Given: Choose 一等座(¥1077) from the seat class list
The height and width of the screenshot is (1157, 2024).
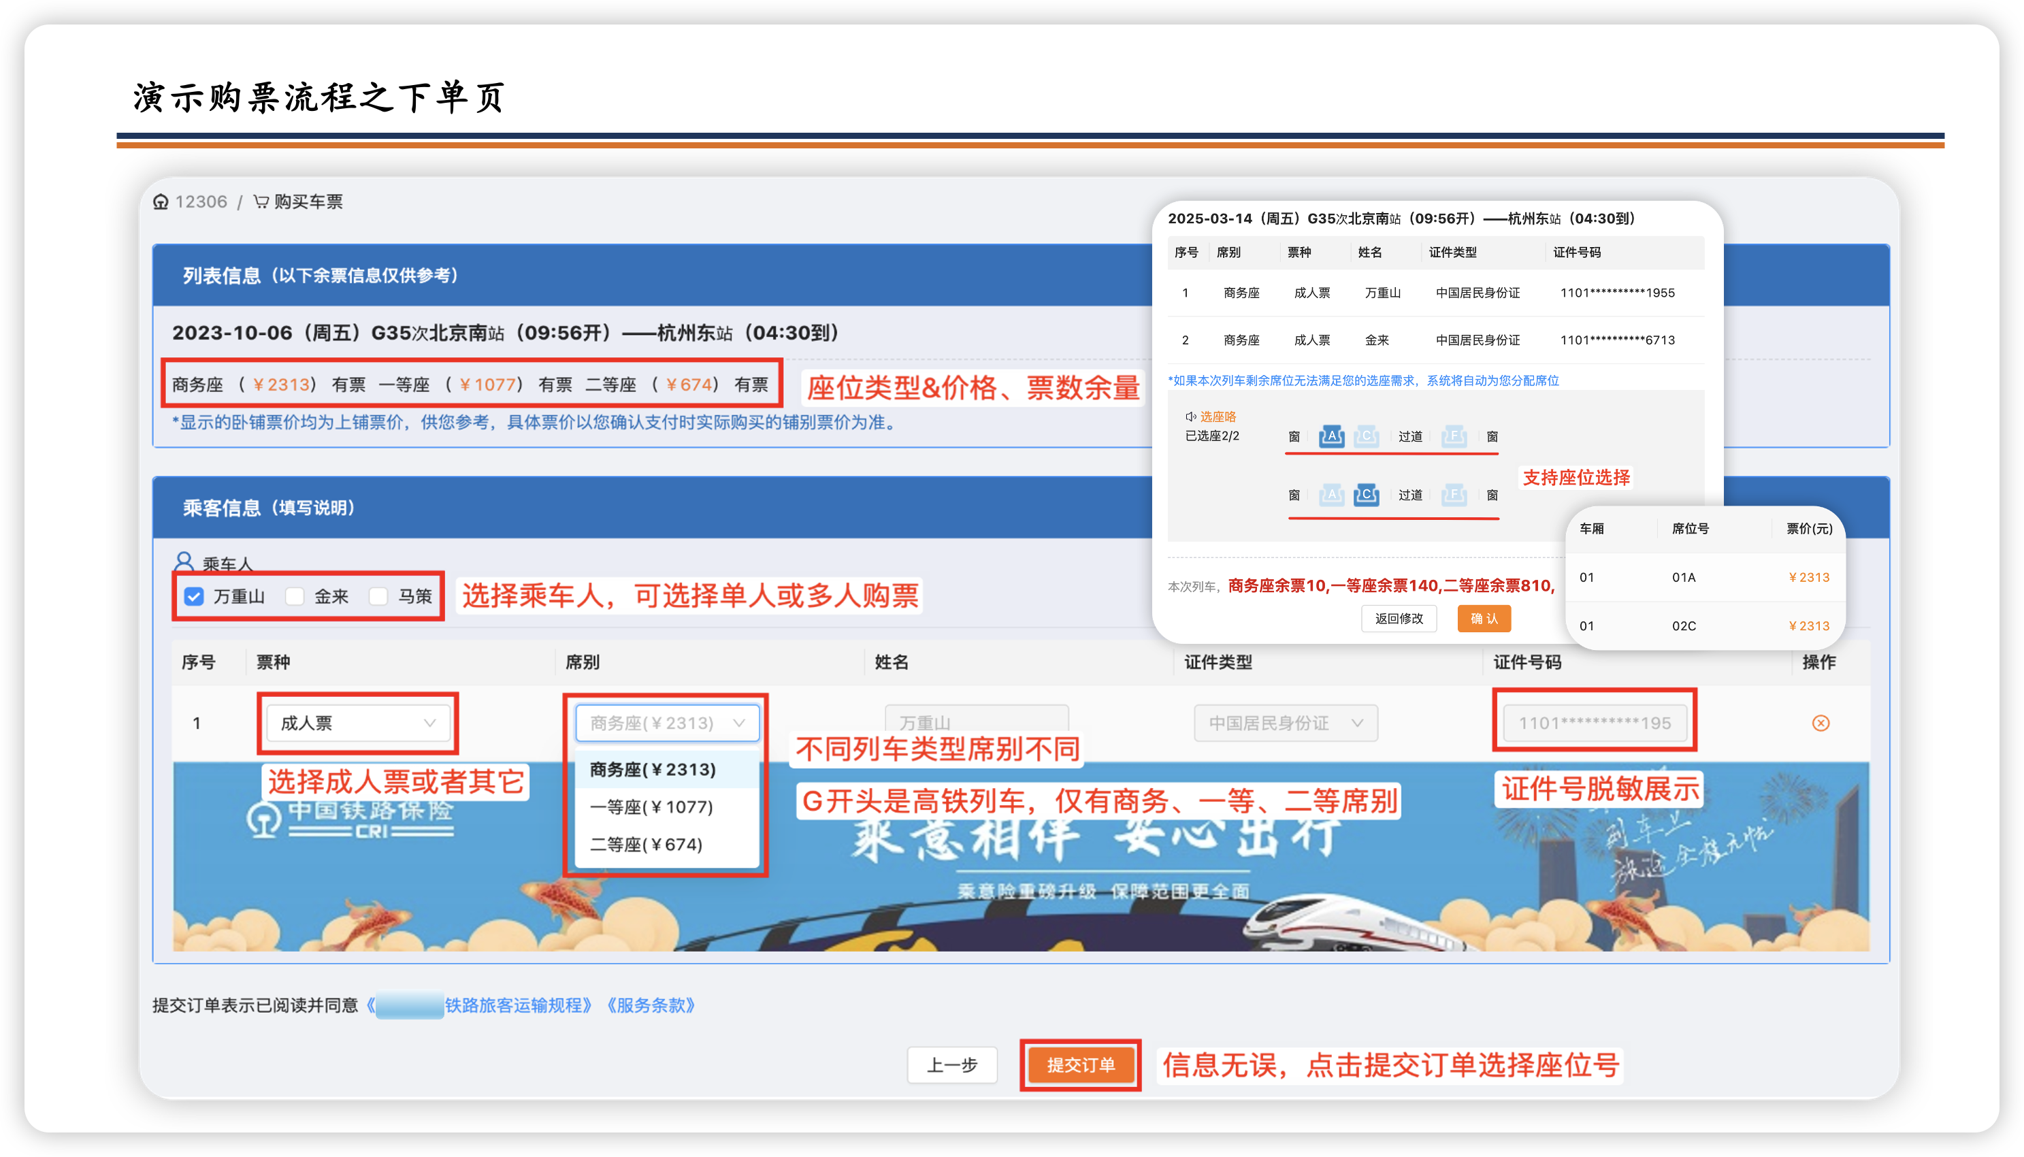Looking at the screenshot, I should coord(667,807).
